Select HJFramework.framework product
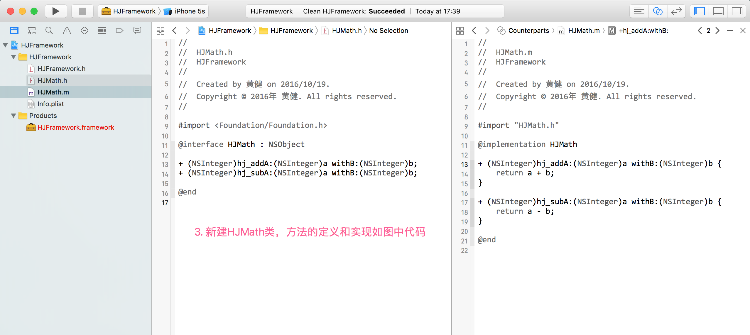Viewport: 750px width, 335px height. tap(76, 127)
